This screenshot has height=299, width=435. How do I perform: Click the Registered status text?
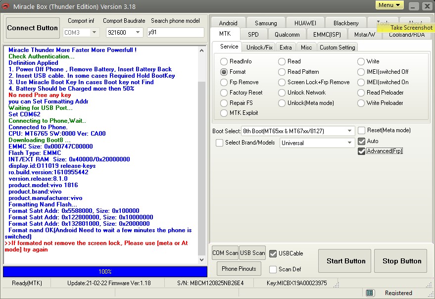point(398,293)
